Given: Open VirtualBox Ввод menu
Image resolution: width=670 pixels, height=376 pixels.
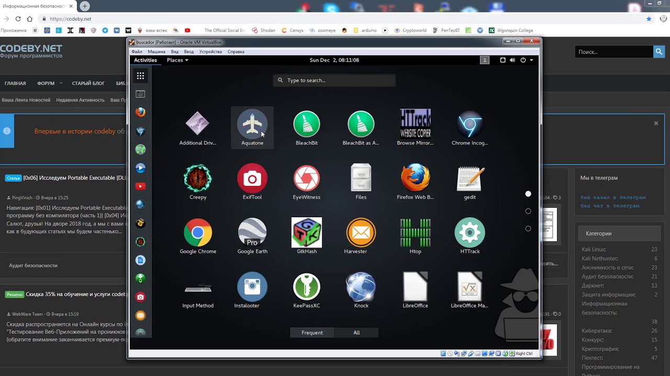Looking at the screenshot, I should (189, 52).
